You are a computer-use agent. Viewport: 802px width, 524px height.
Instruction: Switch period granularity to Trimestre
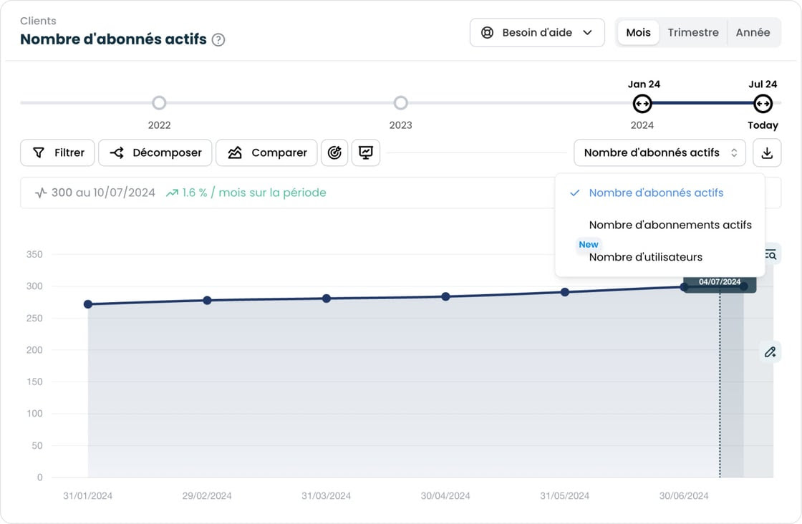click(692, 32)
